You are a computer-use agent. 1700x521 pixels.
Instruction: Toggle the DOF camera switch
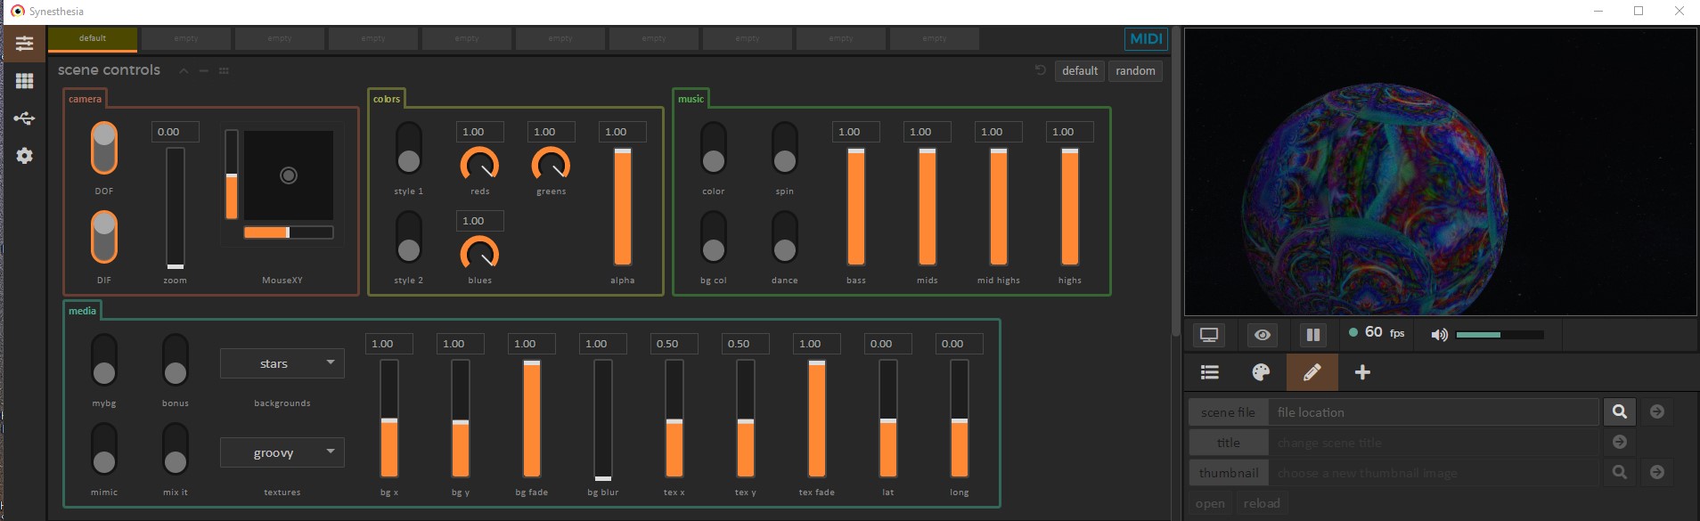(104, 148)
